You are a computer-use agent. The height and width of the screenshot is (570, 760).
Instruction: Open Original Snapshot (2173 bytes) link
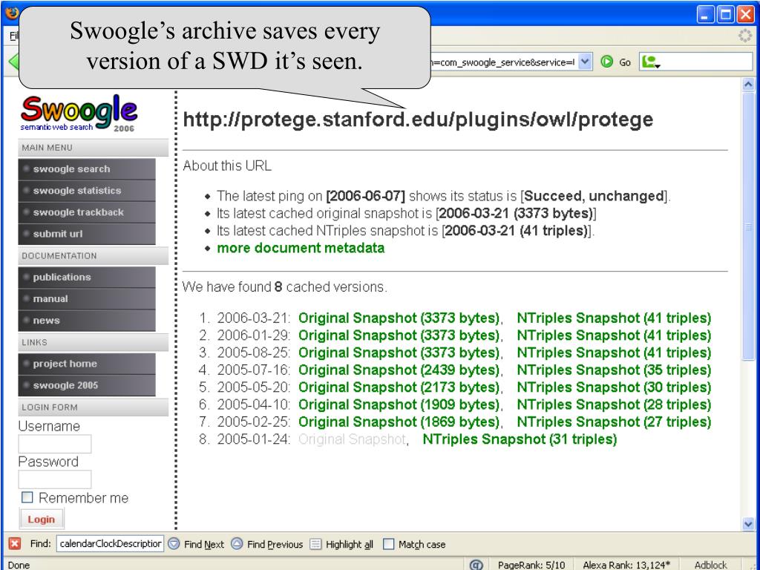click(399, 387)
